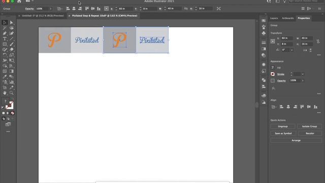Toggle constrain width and height in control bar

(x=186, y=9)
